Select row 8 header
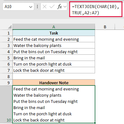This screenshot has height=124, width=124. point(6,76)
